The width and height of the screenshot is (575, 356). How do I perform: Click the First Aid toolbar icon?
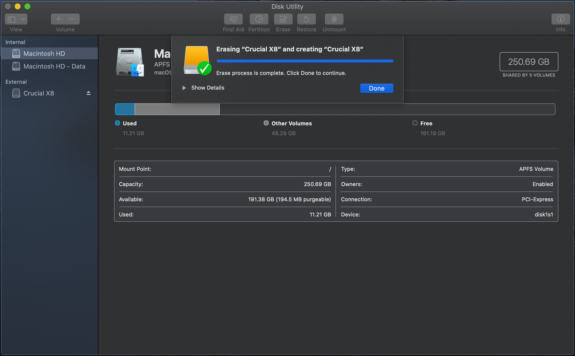coord(233,19)
